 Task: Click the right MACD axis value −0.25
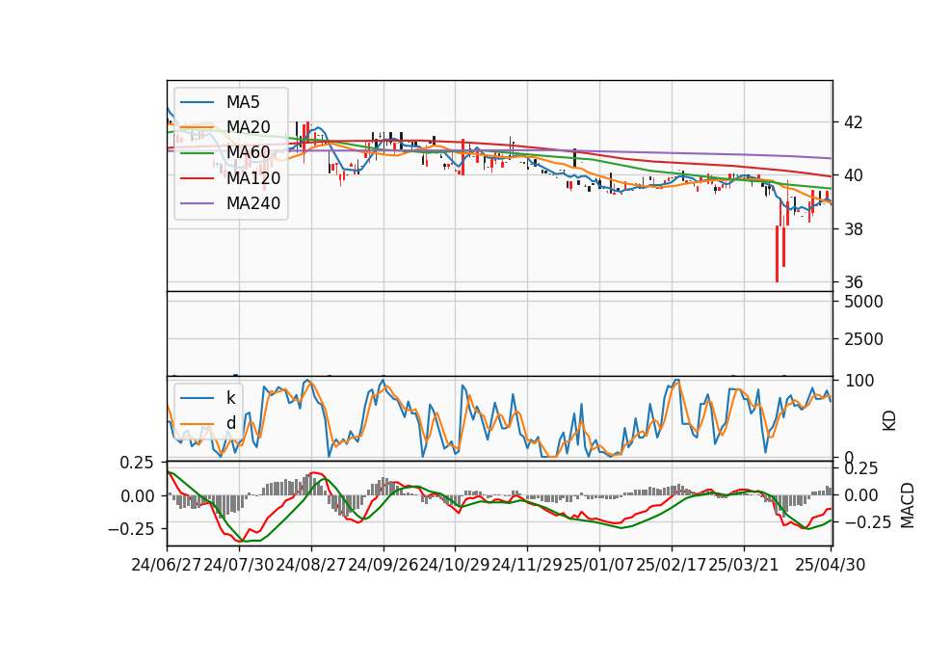pos(868,522)
